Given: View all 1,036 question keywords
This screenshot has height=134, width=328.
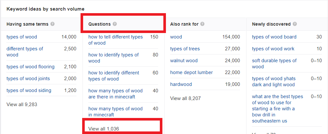Looking at the screenshot, I should pos(104,129).
